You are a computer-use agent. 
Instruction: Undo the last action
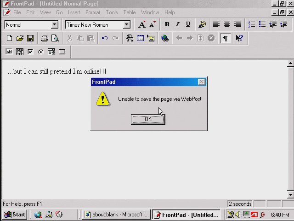click(x=105, y=38)
